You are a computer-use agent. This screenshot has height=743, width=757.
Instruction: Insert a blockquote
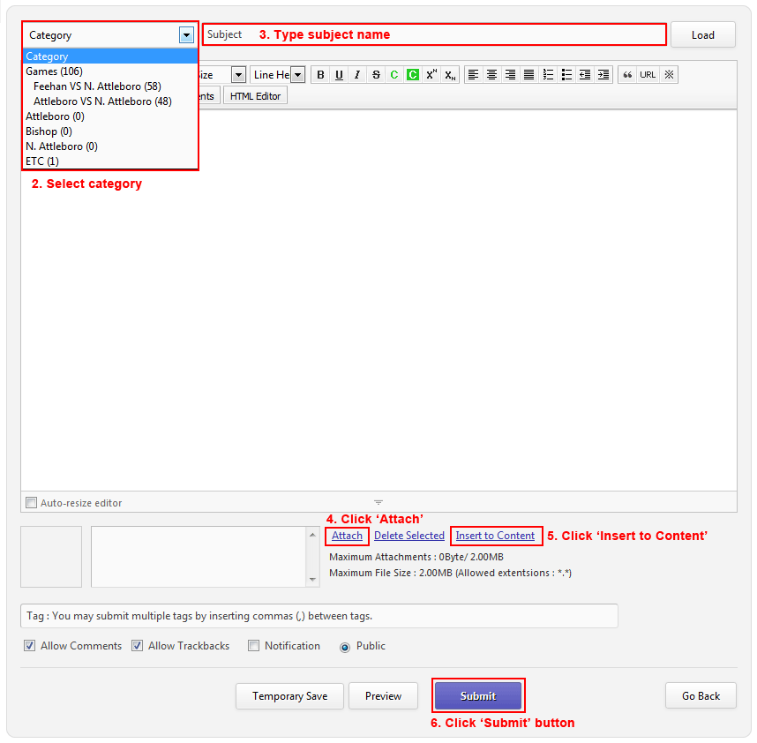[627, 75]
